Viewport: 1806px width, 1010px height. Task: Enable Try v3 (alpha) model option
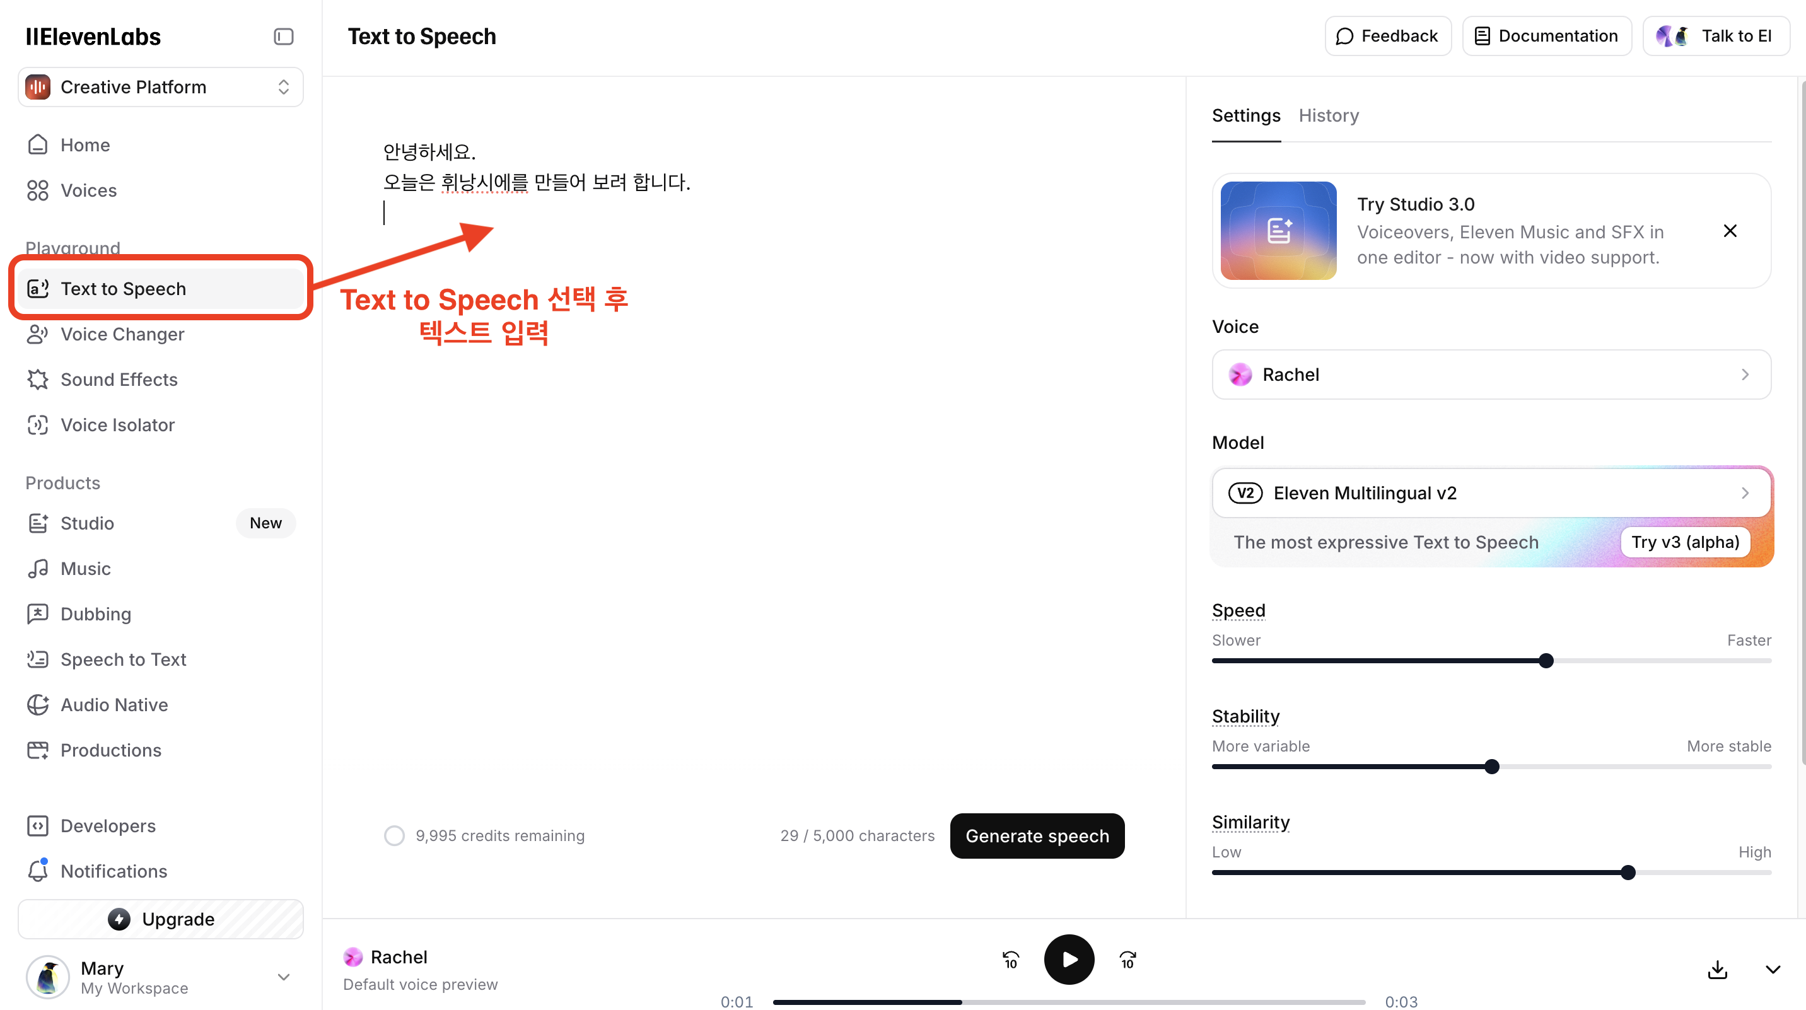pyautogui.click(x=1686, y=542)
